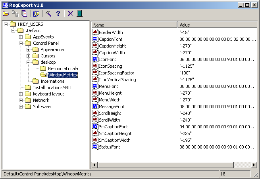Open the hammer options tool
Image resolution: width=260 pixels, height=179 pixels.
48,13
